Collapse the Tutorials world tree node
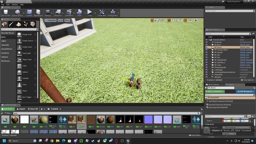 coord(209,40)
